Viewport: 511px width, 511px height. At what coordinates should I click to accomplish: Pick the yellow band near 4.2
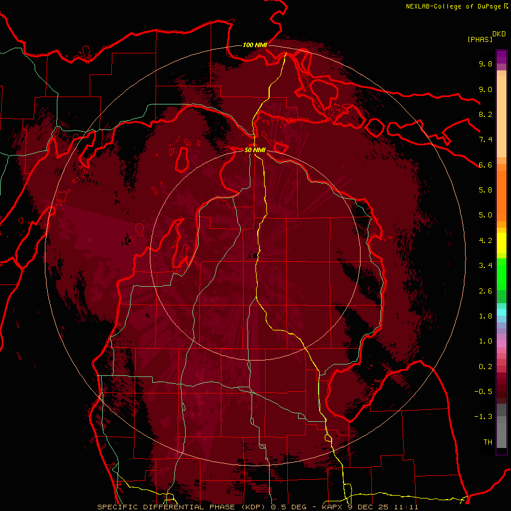[x=501, y=243]
